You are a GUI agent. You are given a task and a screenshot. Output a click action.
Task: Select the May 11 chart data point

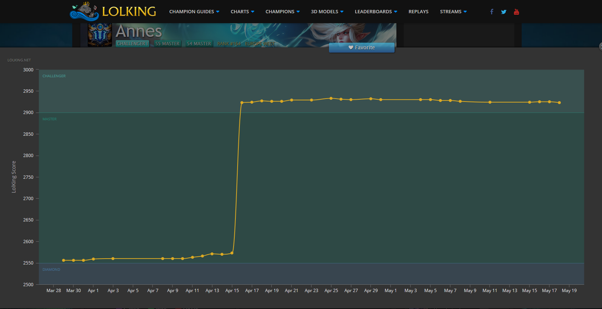pos(490,102)
